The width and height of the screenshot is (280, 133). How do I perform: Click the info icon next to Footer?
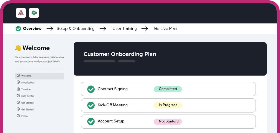18,116
